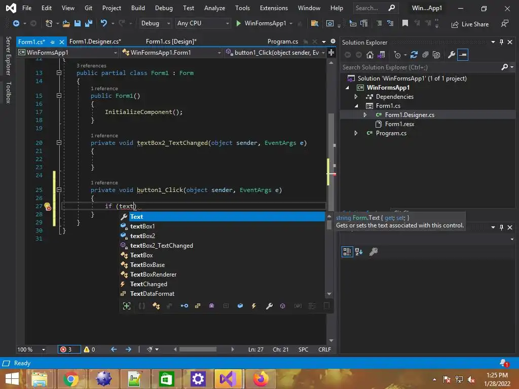Toggle target-typed filter in IntelliSense bar

coord(126,306)
